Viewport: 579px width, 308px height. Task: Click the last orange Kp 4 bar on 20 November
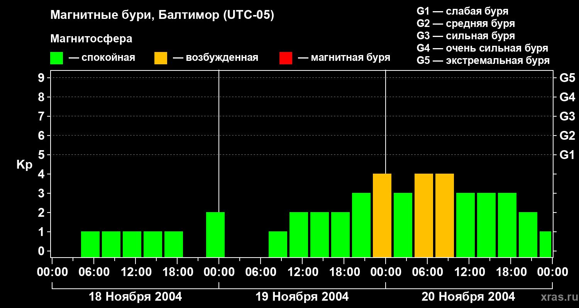coord(445,215)
